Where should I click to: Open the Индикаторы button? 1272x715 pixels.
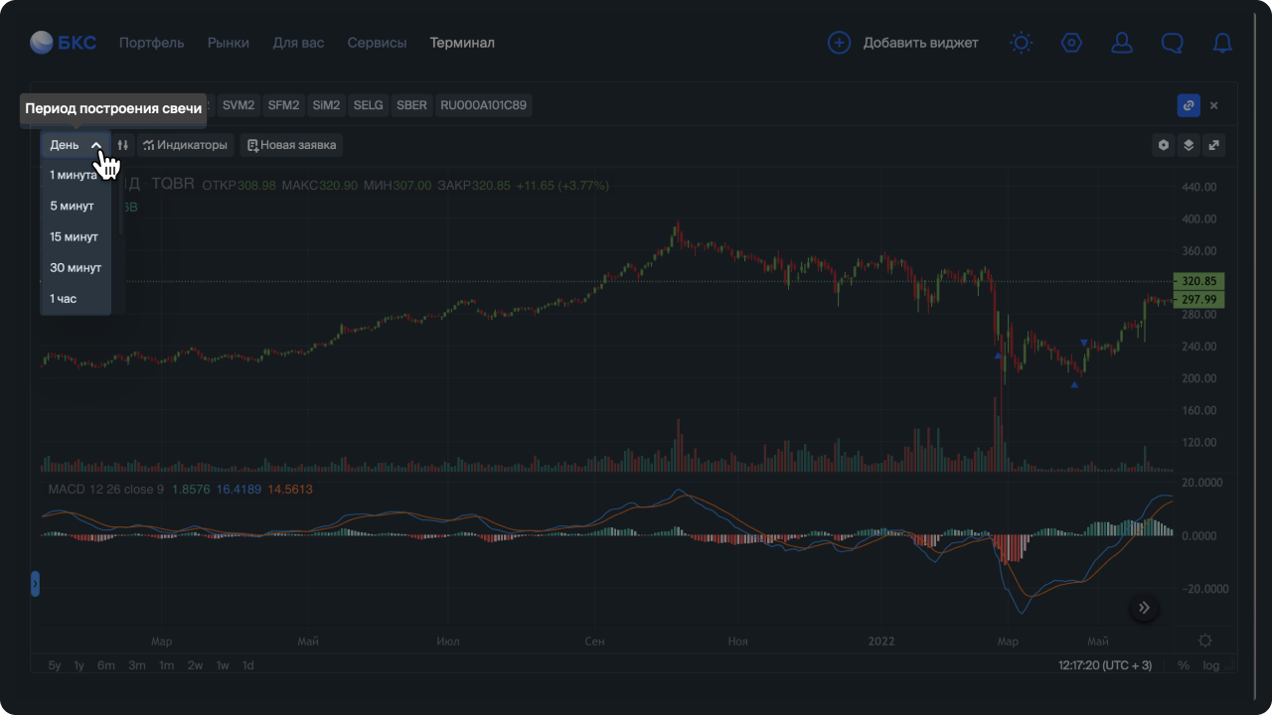[x=186, y=145]
